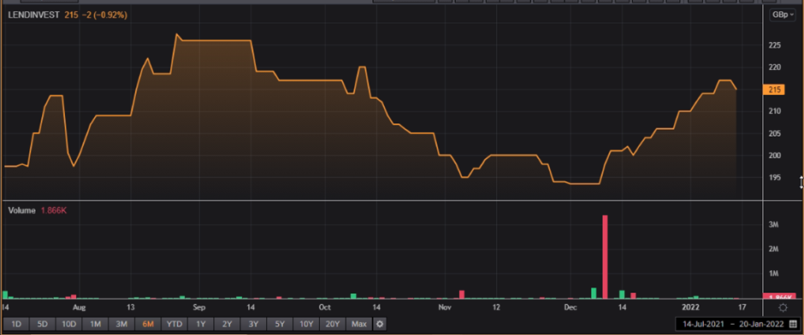Image resolution: width=804 pixels, height=335 pixels.
Task: Select the 10Y time range
Action: [306, 324]
